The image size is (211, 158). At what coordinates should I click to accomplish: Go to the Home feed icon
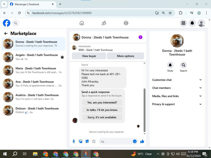click(x=82, y=23)
